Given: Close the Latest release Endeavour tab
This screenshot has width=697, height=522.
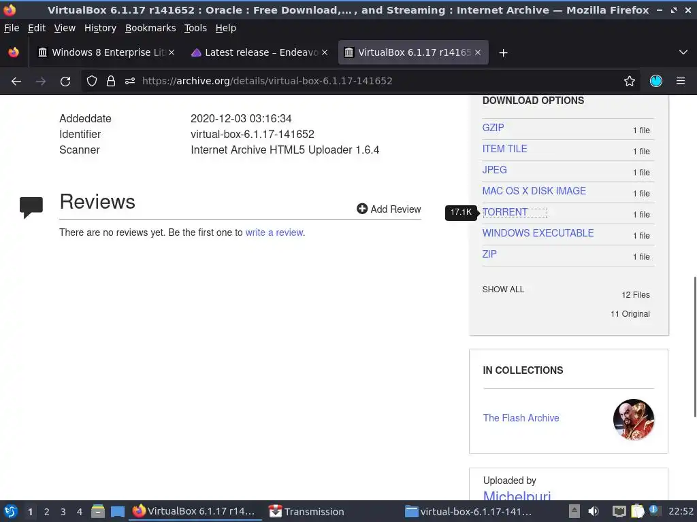Looking at the screenshot, I should click(325, 52).
